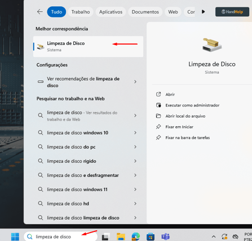Expand chevron for limpeza de disco do pc
252x241 pixels.
click(135, 147)
